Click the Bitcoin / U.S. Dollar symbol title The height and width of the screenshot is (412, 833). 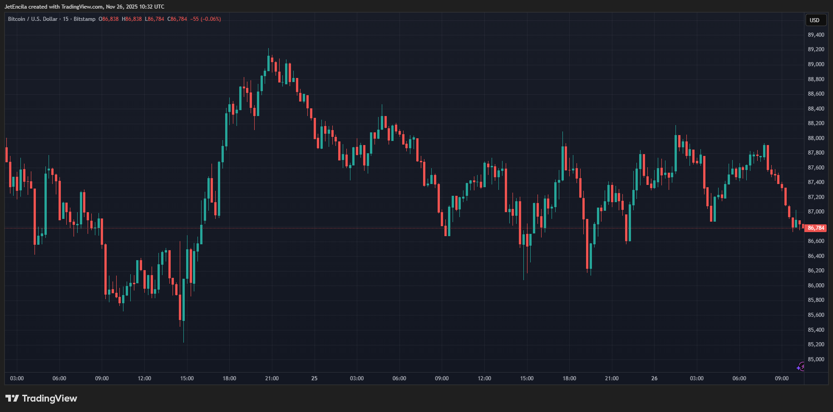[x=33, y=19]
